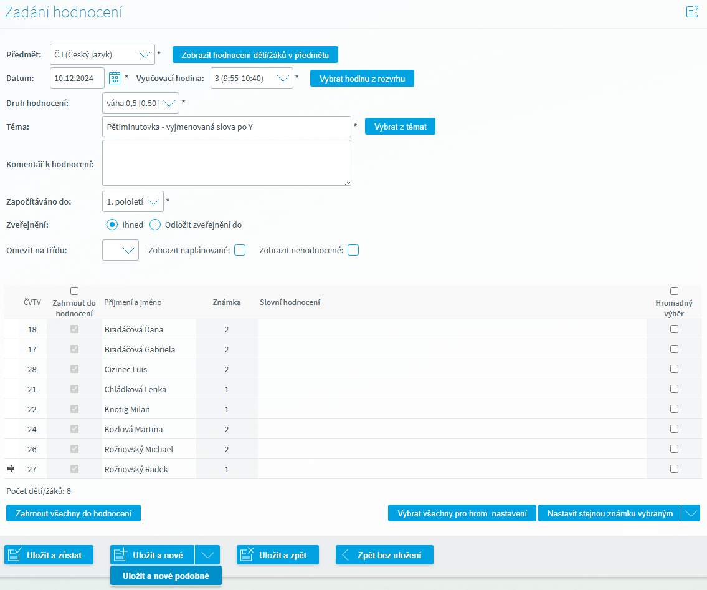Click the Známka cell for Kozlová Martina
This screenshot has width=707, height=590.
[x=227, y=429]
